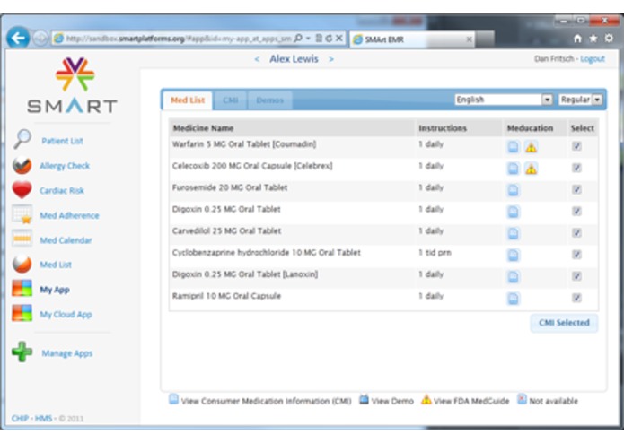Open CMI document icon for Furosemide row

click(x=514, y=190)
